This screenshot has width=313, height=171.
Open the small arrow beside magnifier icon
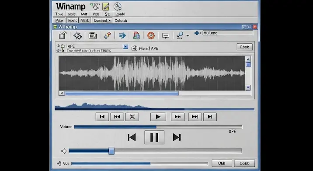pos(188,36)
